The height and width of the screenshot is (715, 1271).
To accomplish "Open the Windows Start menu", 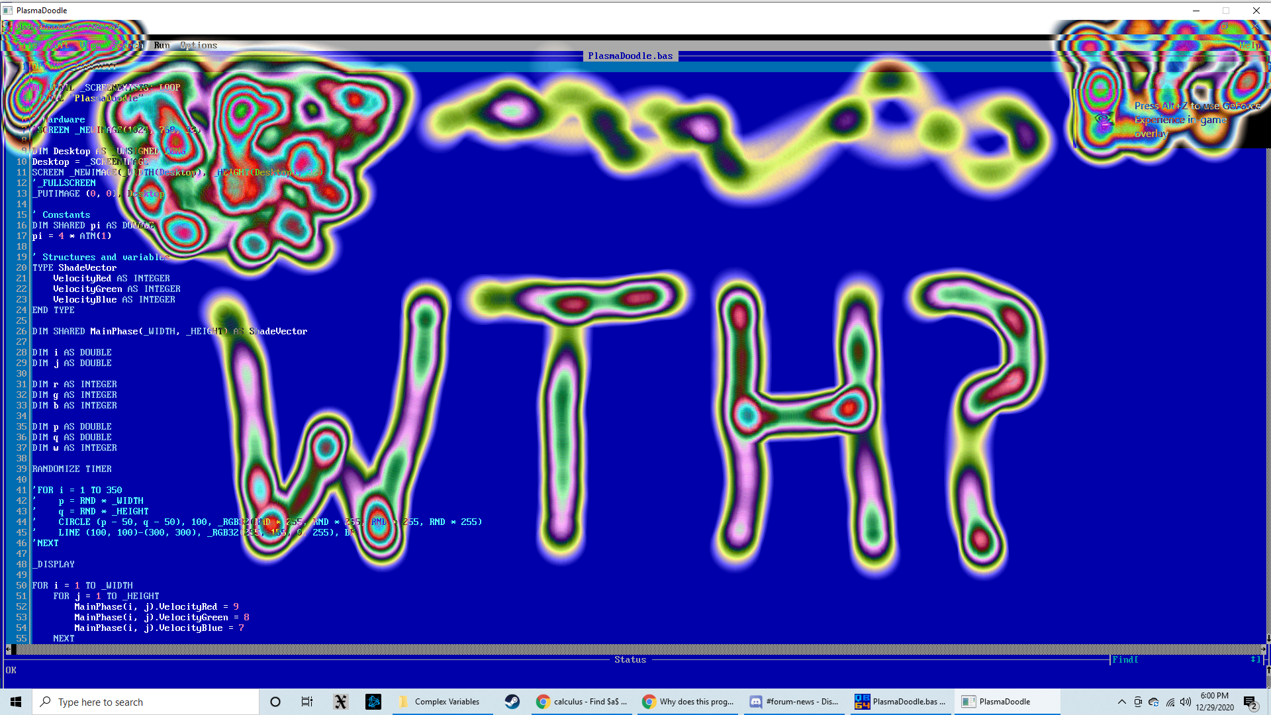I will pos(16,702).
